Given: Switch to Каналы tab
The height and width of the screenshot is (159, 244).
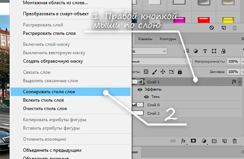Looking at the screenshot, I should click(145, 39).
